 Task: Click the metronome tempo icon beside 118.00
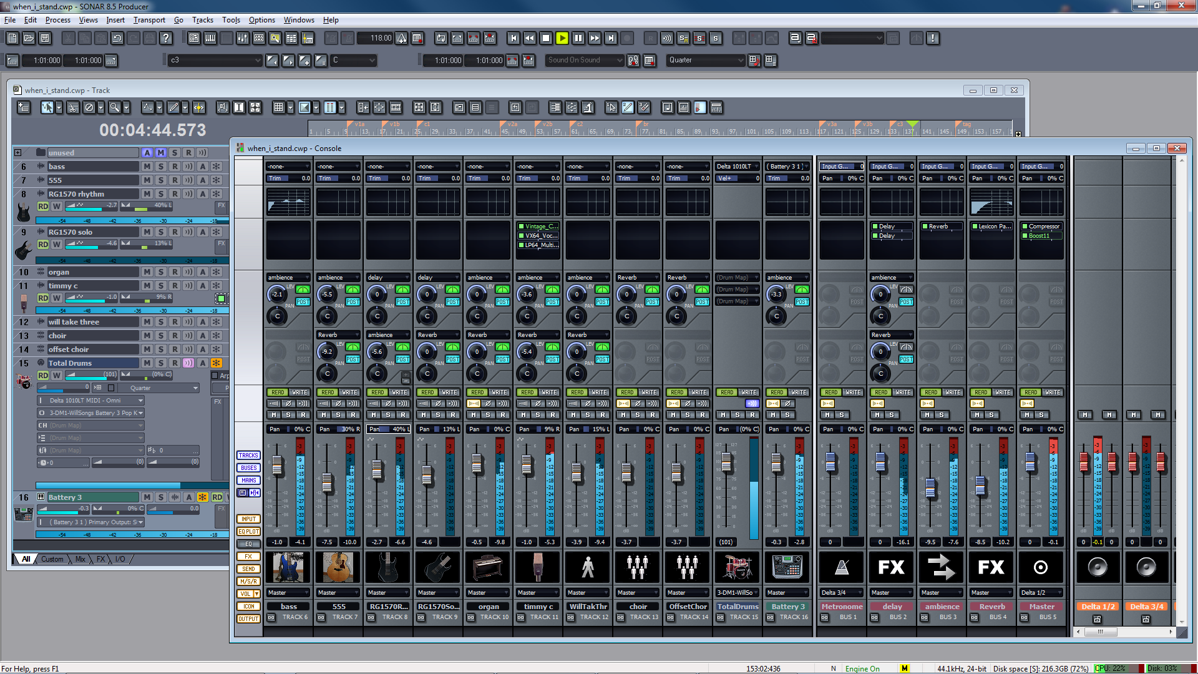(402, 38)
